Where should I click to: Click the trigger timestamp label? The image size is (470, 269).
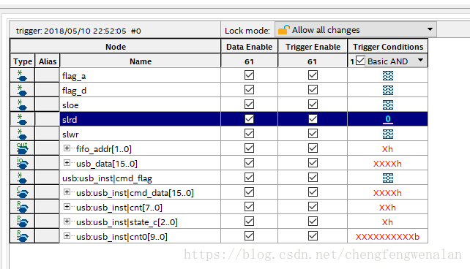point(78,31)
